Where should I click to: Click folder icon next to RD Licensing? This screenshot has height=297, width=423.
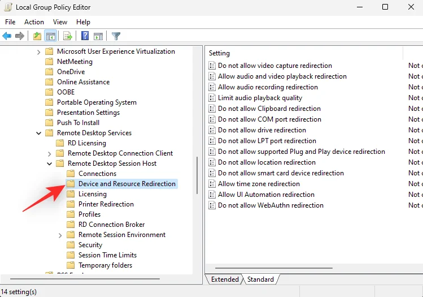[60, 143]
